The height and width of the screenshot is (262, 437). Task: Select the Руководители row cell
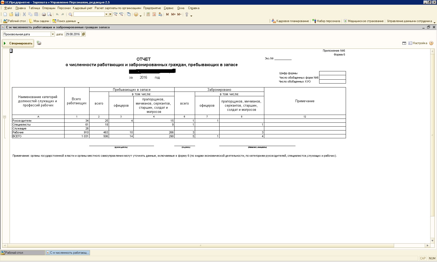click(x=38, y=121)
